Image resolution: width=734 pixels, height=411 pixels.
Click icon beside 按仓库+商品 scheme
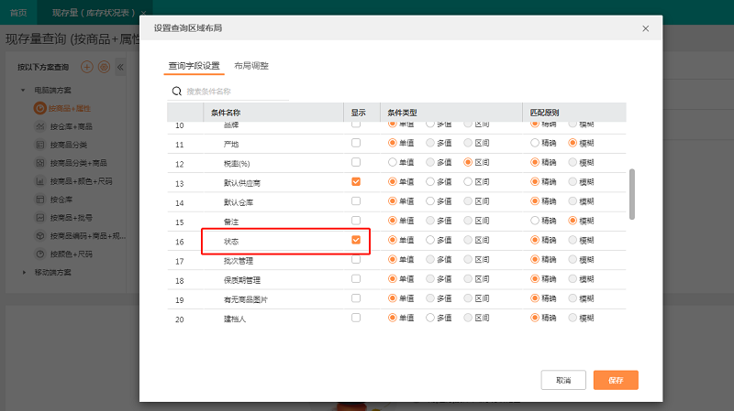[x=40, y=126]
